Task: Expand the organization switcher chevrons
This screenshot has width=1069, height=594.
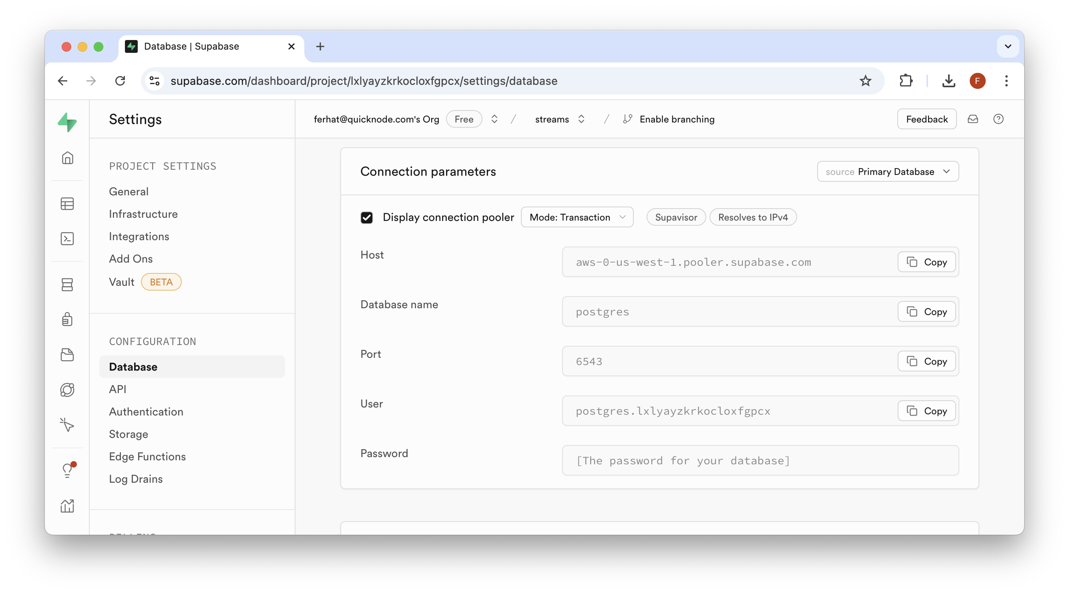Action: (494, 119)
